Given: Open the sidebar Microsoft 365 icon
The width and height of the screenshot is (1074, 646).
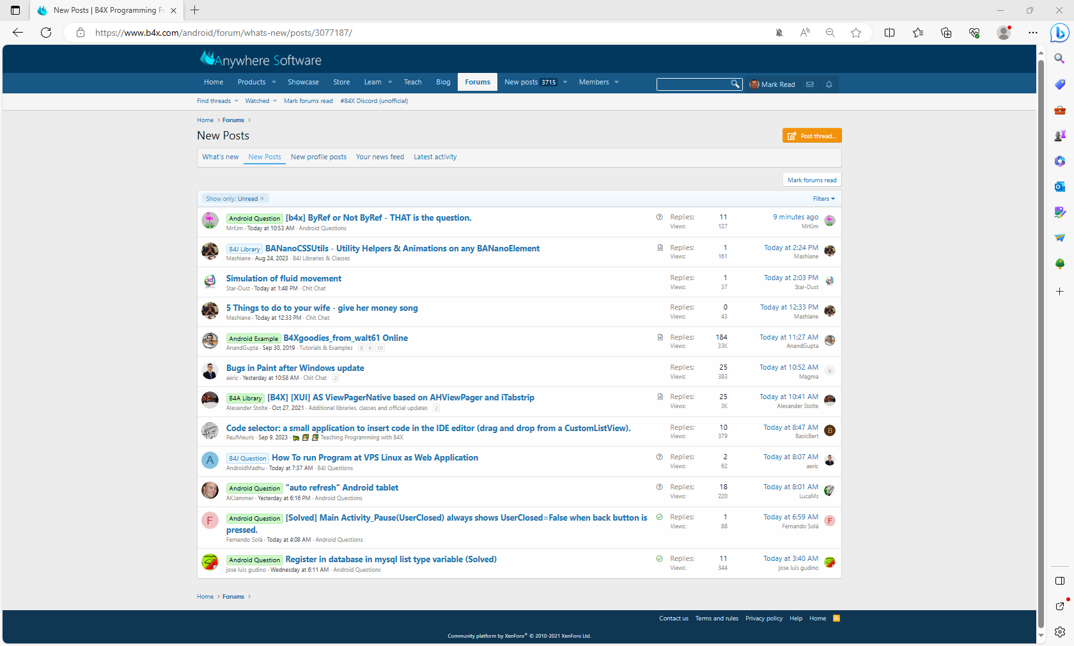Looking at the screenshot, I should coord(1060,161).
